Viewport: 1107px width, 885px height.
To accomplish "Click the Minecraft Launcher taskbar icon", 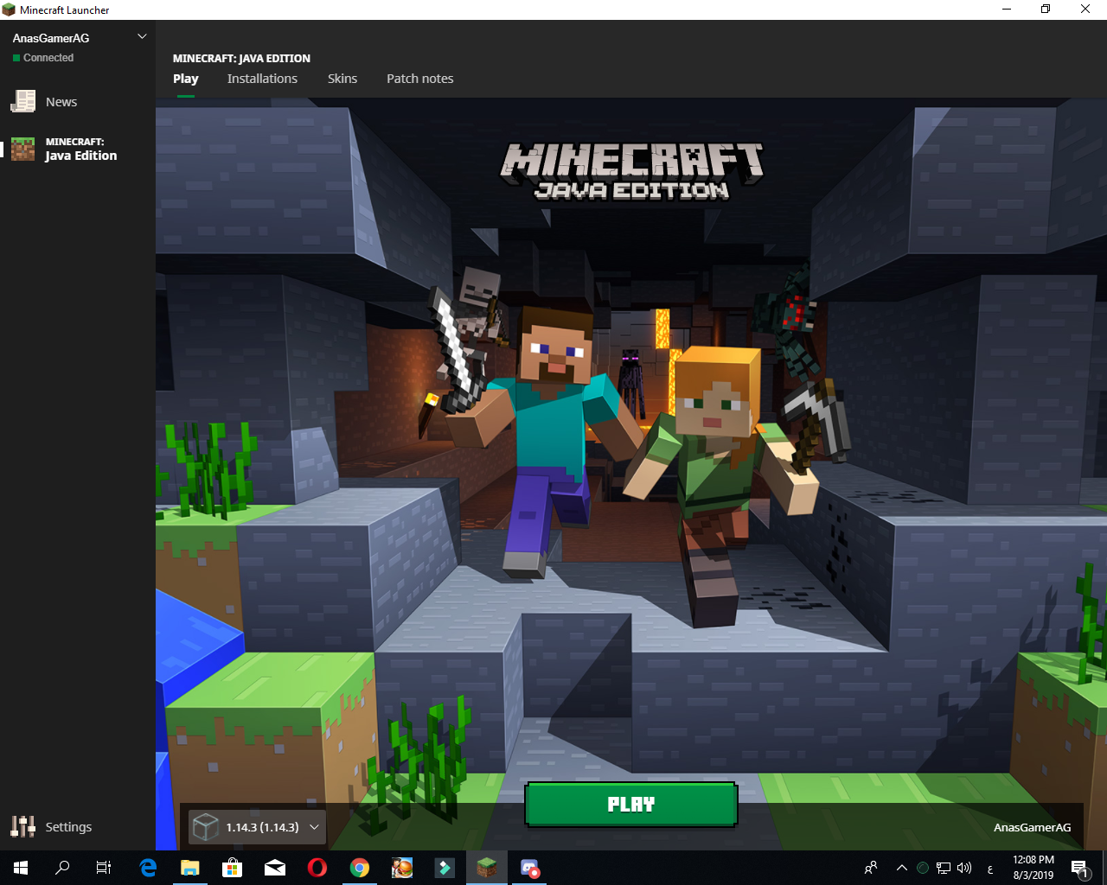I will tap(487, 868).
